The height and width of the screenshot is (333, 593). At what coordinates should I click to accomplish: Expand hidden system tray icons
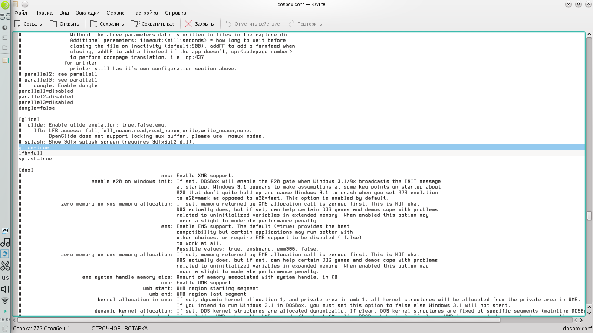point(5,311)
